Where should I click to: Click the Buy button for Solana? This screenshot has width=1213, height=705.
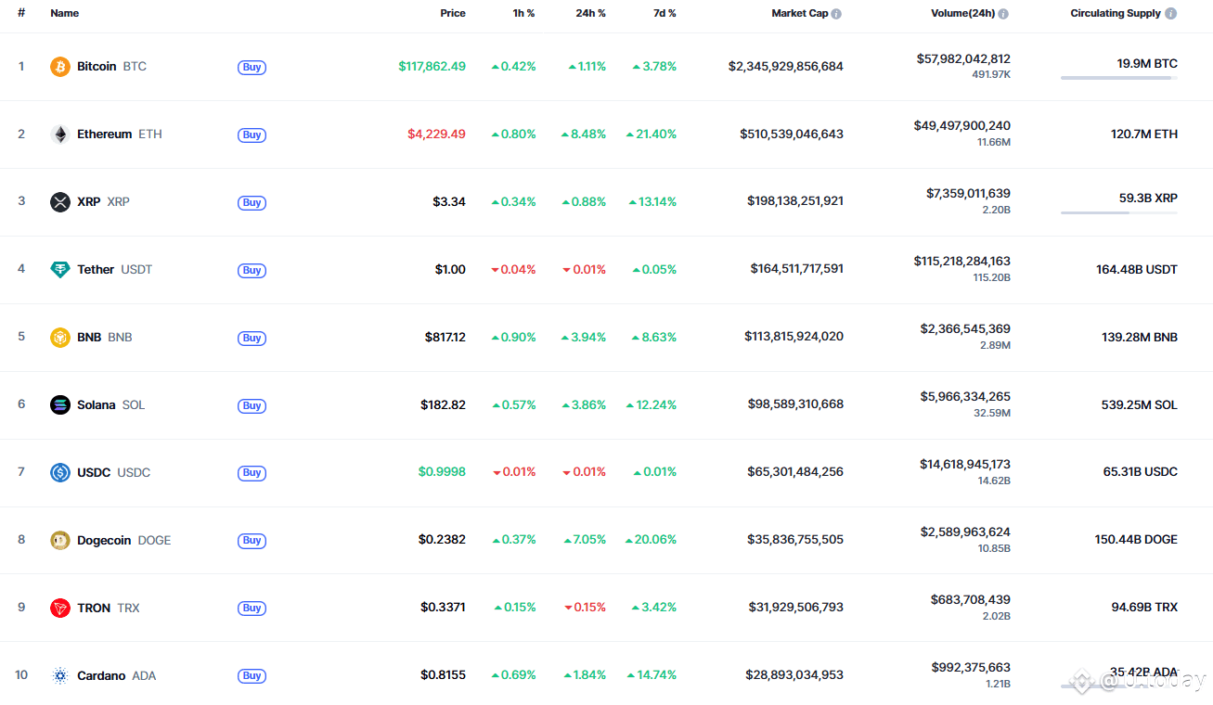click(252, 405)
